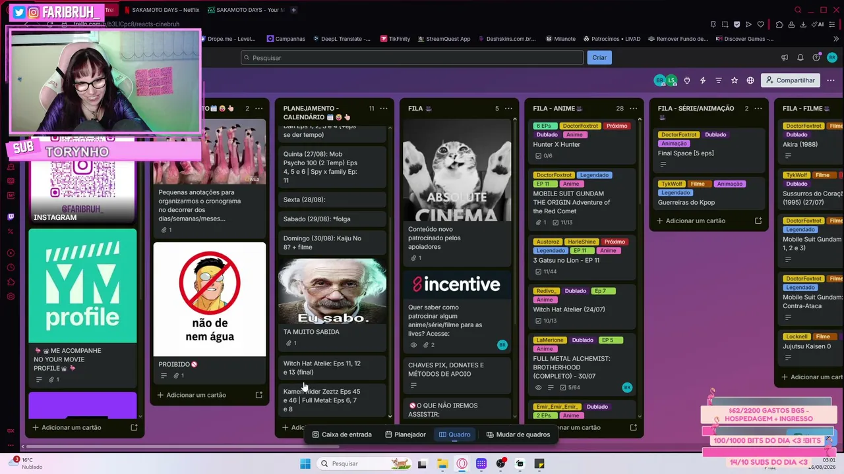Viewport: 844px width, 474px height.
Task: Open the PLANEJAMENTO - CALENDÁRIO list actions menu
Action: 384,109
